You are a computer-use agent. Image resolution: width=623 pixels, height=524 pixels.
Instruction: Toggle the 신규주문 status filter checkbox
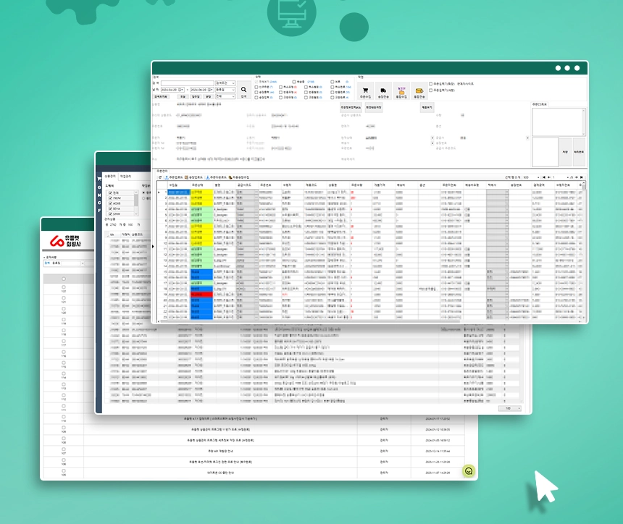pos(256,87)
